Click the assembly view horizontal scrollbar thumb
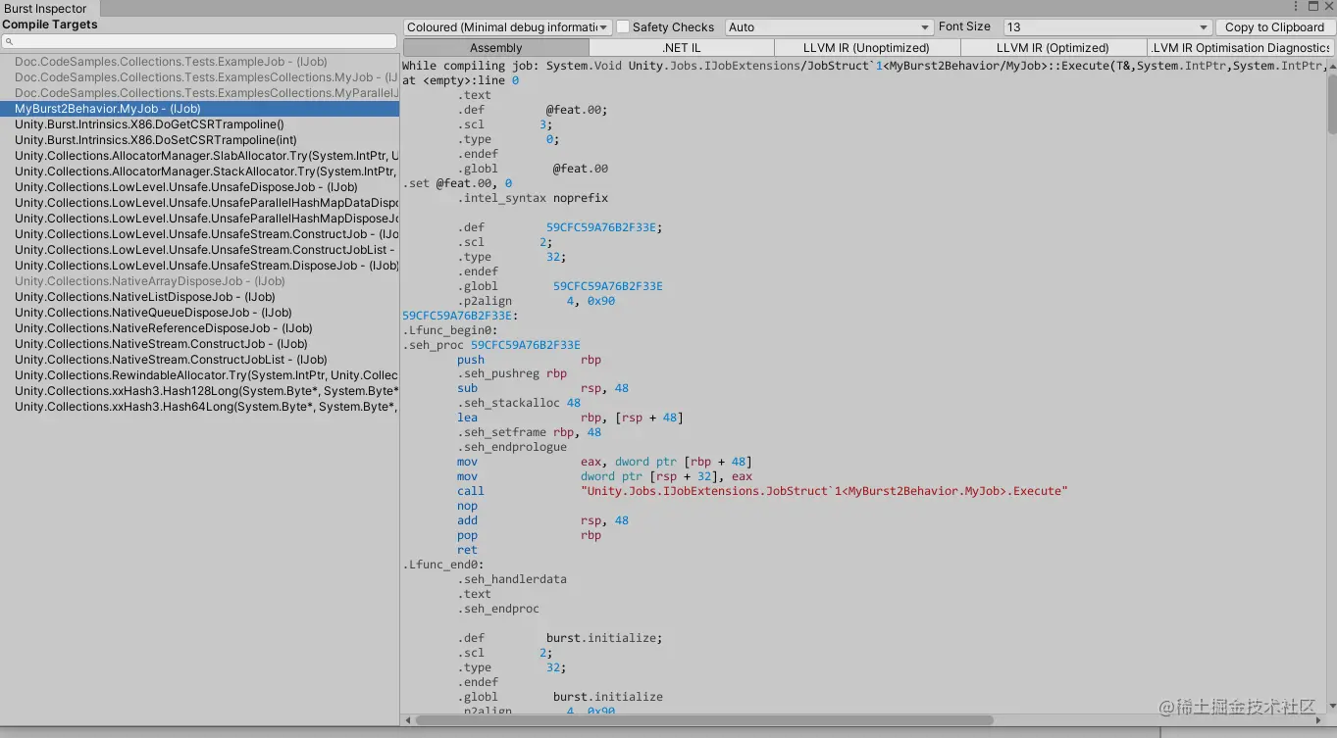This screenshot has height=738, width=1337. point(704,719)
